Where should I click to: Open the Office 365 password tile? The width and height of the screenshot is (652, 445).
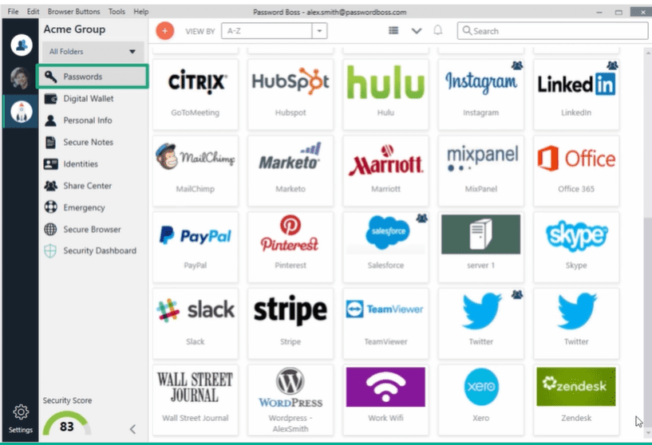point(576,171)
